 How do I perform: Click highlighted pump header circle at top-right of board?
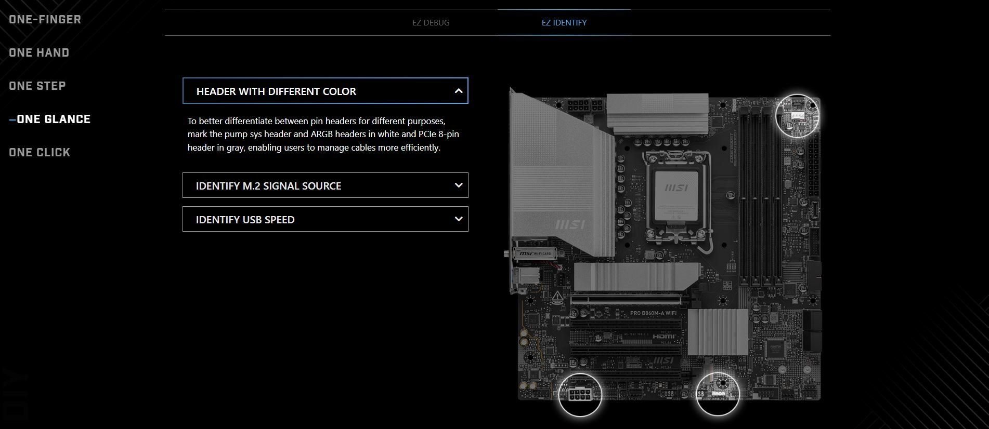(797, 116)
